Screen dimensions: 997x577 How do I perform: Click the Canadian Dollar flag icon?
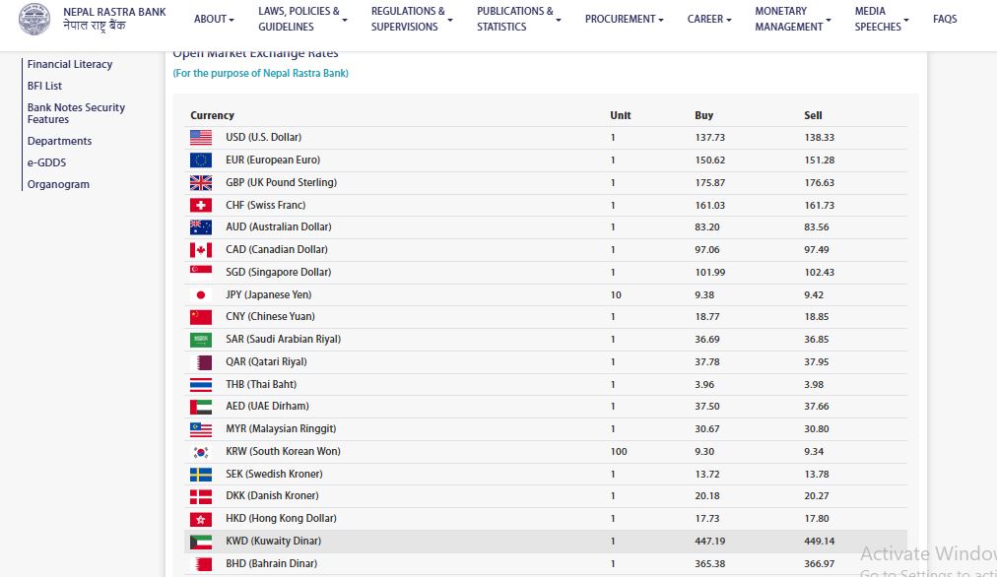pyautogui.click(x=201, y=250)
